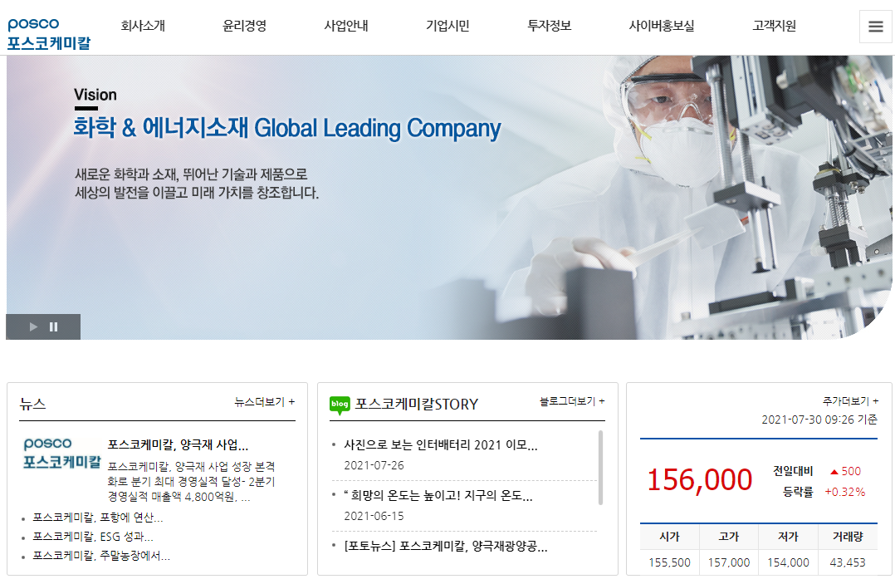
Task: Open news item 포스코케미칼, 포항에 연산...
Action: point(98,518)
